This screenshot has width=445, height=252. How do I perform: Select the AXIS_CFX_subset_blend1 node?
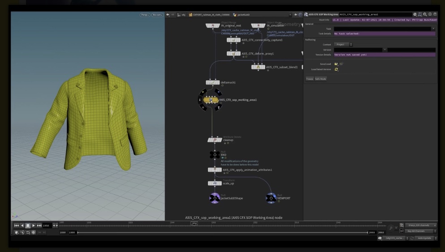(x=258, y=67)
